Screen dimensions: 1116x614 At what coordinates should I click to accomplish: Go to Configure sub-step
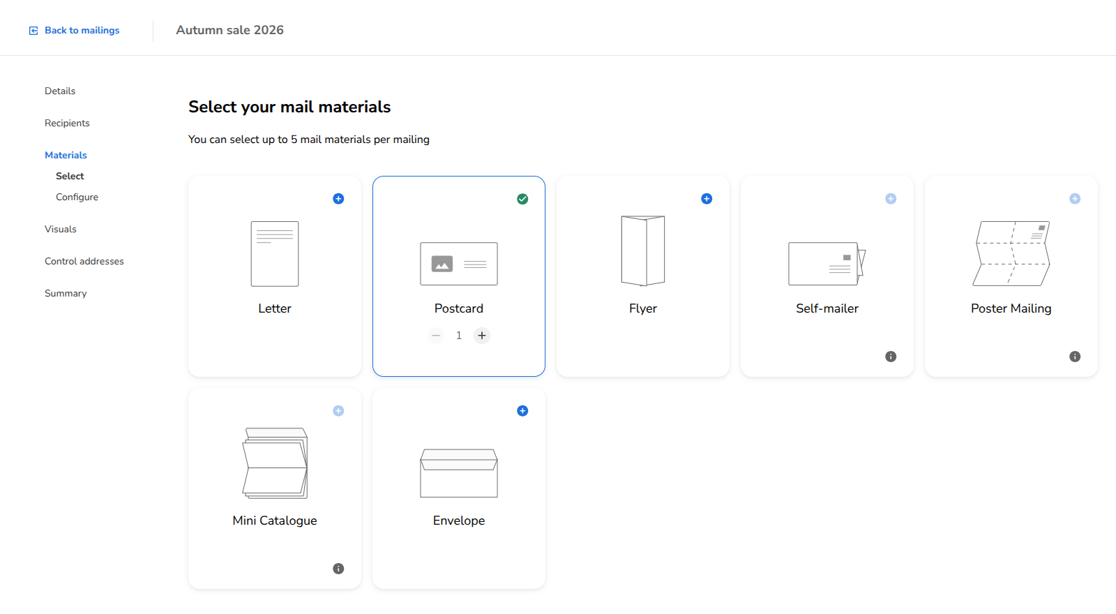click(77, 197)
